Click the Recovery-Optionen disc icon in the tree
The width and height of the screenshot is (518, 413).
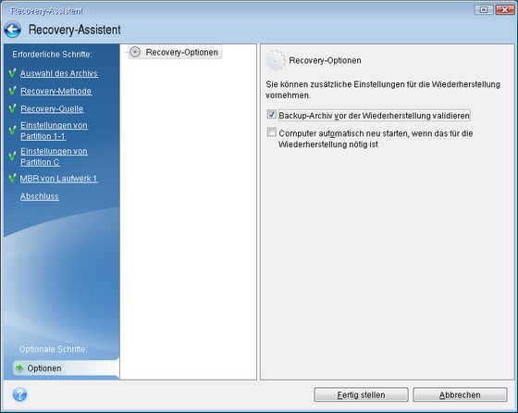tap(135, 52)
